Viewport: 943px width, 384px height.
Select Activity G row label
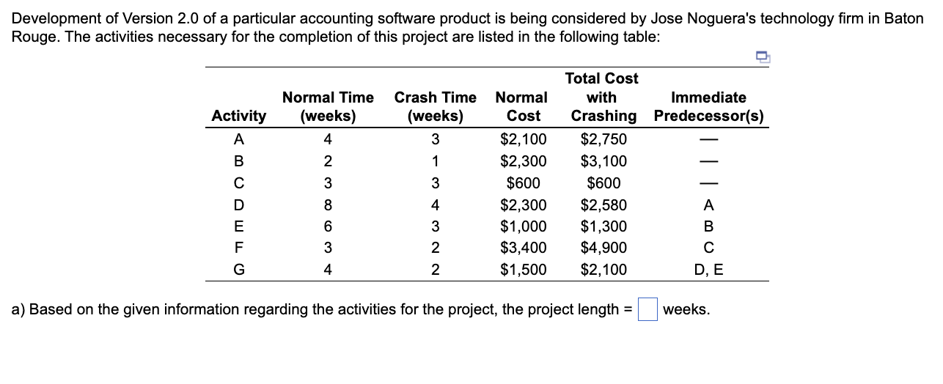point(239,270)
